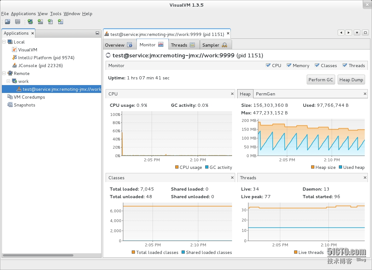This screenshot has height=270, width=372.
Task: Click the JMX connection icon in tree
Action: click(x=19, y=89)
